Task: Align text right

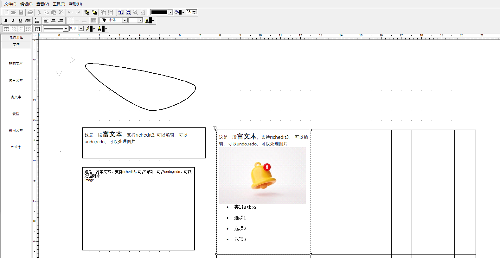Action: click(61, 21)
